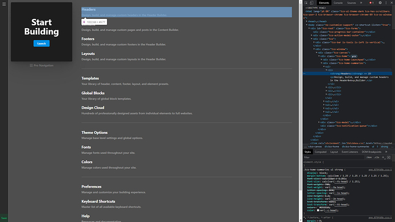Toggle the device toolbar icon in DevTools
The image size is (395, 222).
[x=311, y=3]
